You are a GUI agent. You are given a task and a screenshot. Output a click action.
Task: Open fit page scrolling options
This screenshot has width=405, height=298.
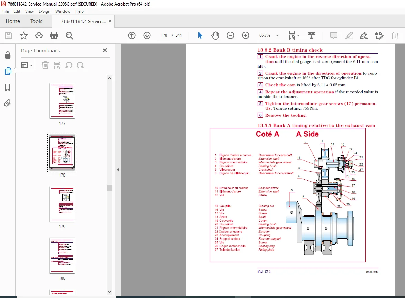click(294, 35)
